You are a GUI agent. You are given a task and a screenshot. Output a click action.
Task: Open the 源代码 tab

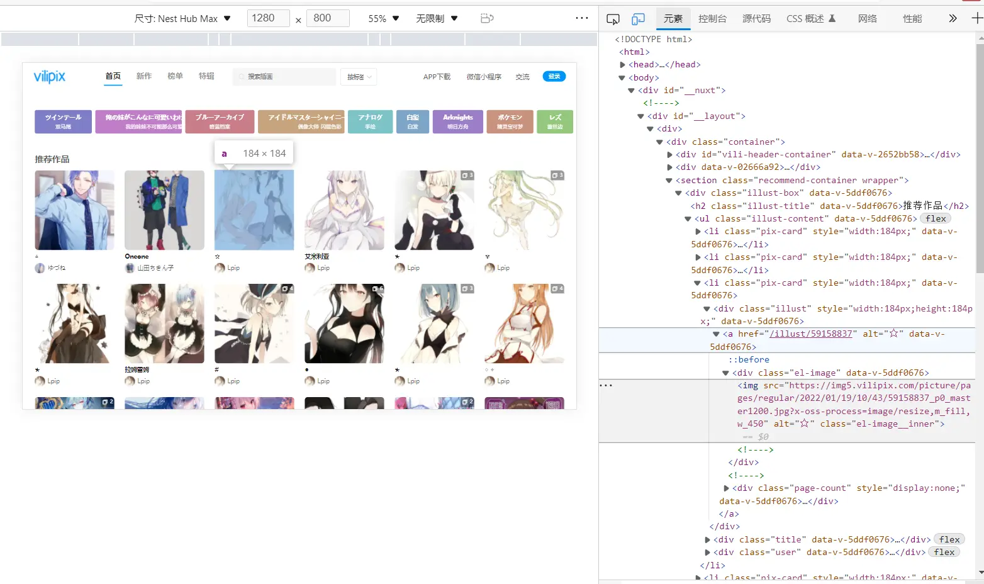pos(756,19)
